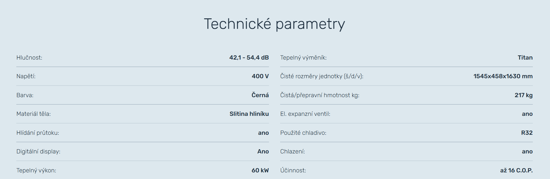This screenshot has height=179, width=550.
Task: Click the "Titan" heat exchanger value
Action: [x=525, y=57]
